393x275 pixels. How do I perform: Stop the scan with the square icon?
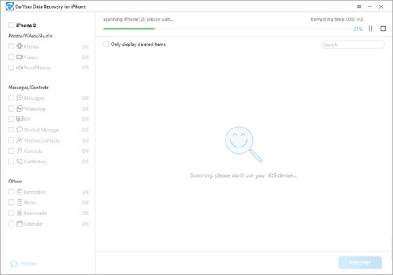click(383, 29)
